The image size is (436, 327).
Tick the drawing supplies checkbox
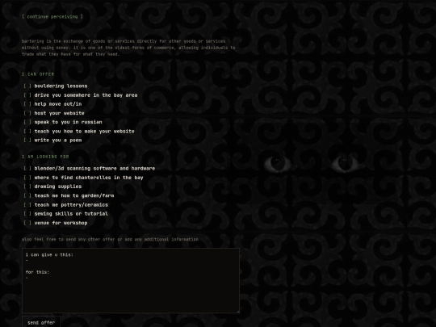pyautogui.click(x=27, y=187)
